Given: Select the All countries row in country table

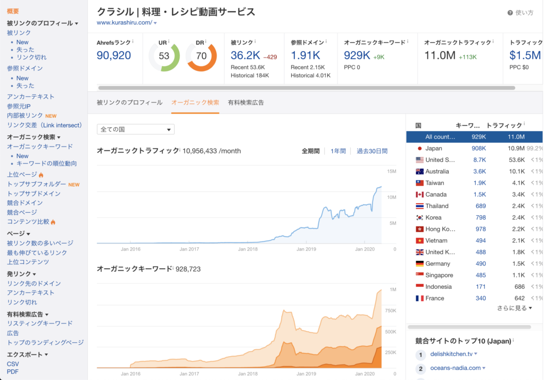Looking at the screenshot, I should point(474,137).
